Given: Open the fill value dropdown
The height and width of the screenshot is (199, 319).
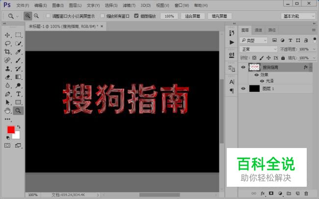Looking at the screenshot, I should click(x=314, y=58).
